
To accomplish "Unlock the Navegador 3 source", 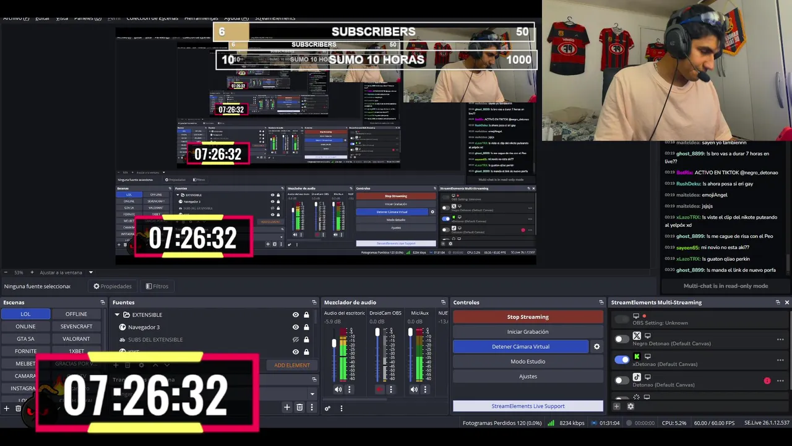I will click(x=306, y=327).
